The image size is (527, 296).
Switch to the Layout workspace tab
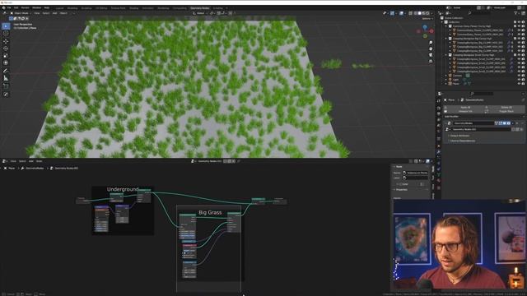point(59,7)
